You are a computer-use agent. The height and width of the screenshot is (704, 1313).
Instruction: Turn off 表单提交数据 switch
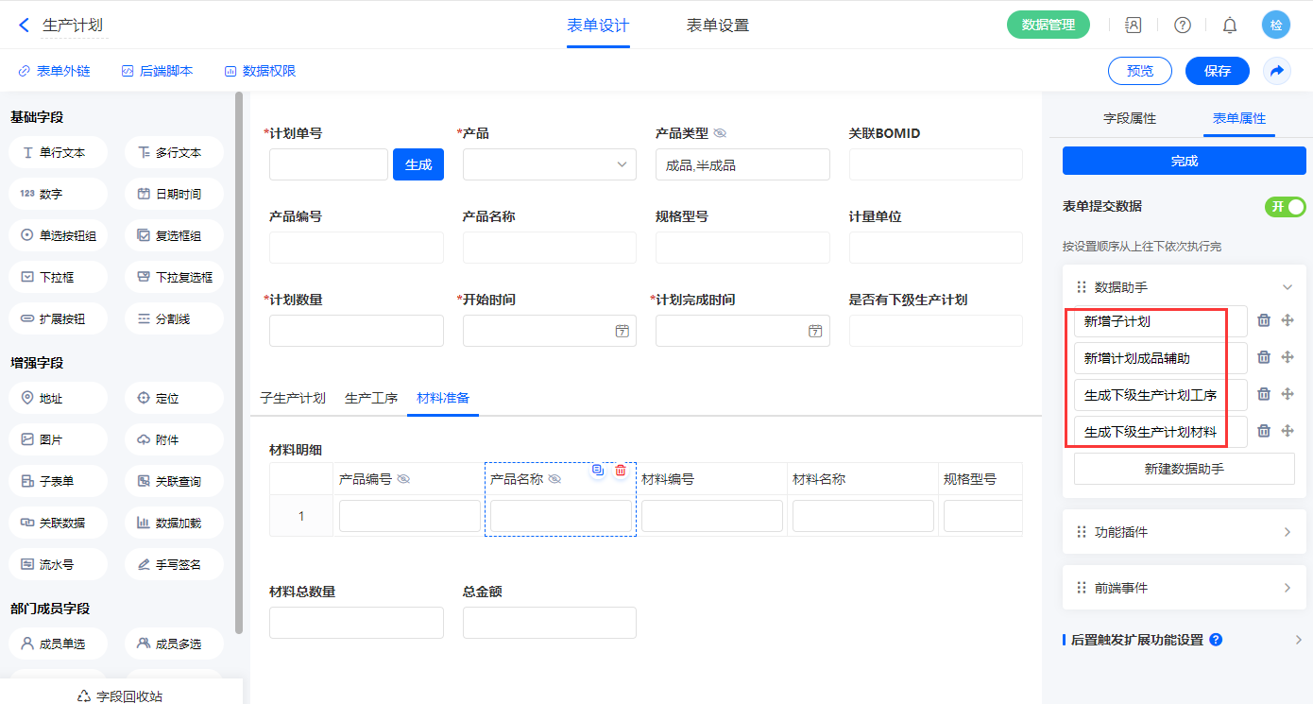[1285, 207]
